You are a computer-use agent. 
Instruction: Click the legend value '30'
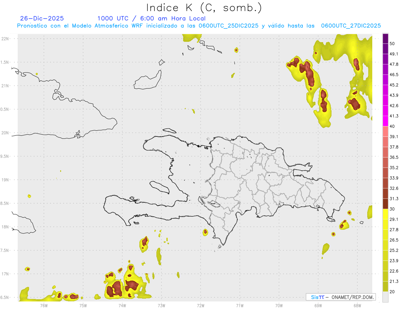click(x=393, y=209)
